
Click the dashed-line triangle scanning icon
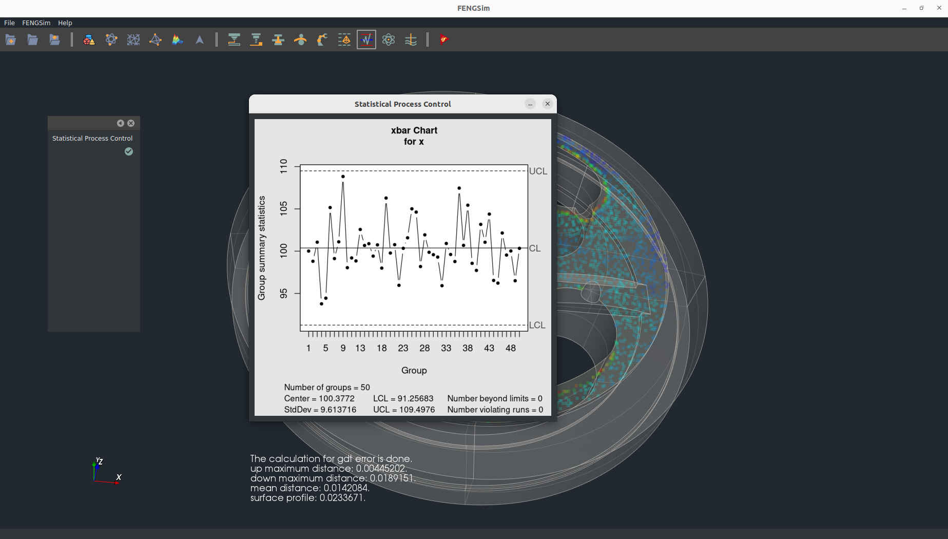(x=344, y=40)
